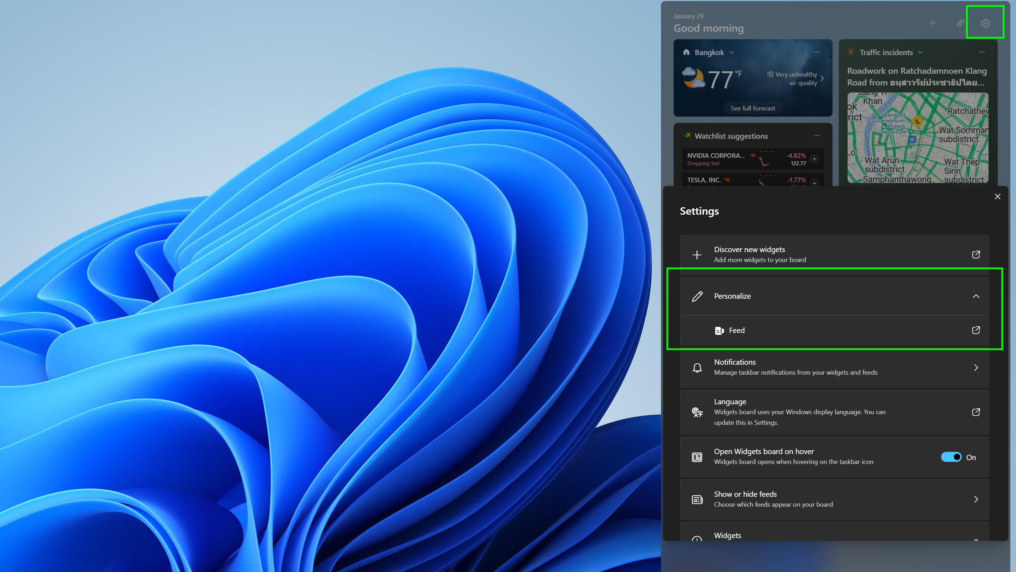The width and height of the screenshot is (1016, 572).
Task: Open the Traffic incidents dropdown chevron
Action: [x=920, y=52]
